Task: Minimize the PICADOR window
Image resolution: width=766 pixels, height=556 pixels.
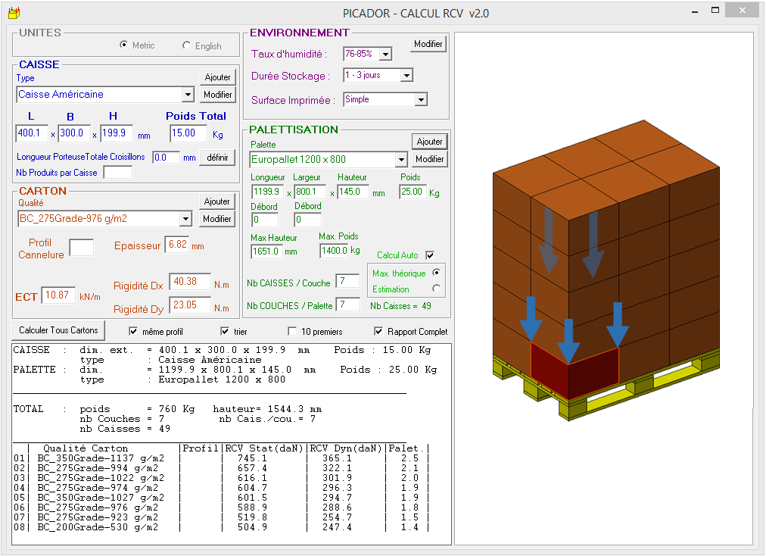Action: click(x=695, y=11)
